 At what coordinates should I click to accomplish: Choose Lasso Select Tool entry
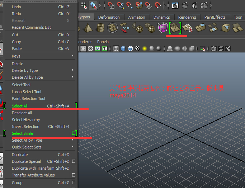click(x=41, y=92)
